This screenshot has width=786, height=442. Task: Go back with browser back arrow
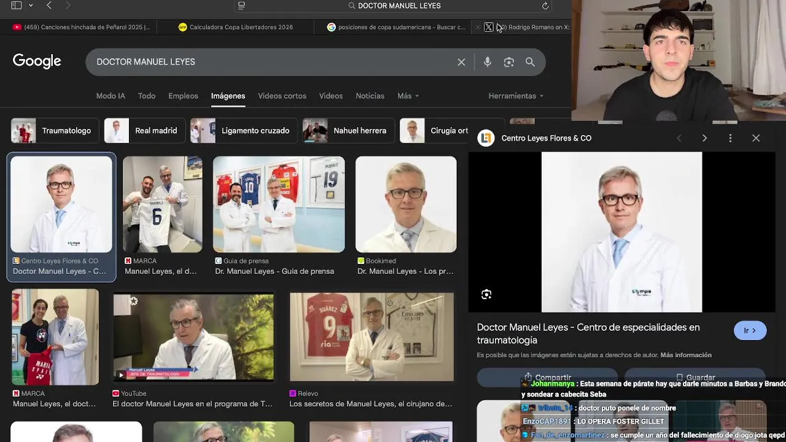49,6
